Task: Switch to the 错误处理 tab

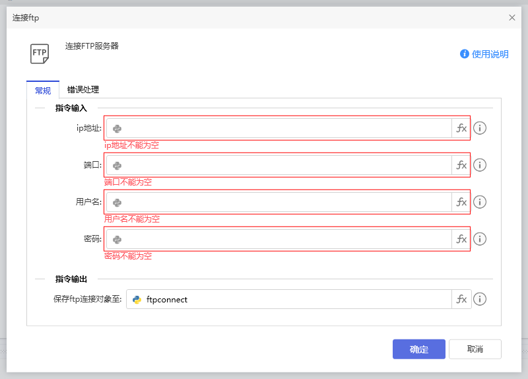Action: pyautogui.click(x=83, y=90)
